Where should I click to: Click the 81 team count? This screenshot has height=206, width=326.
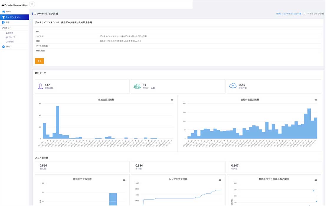point(144,85)
